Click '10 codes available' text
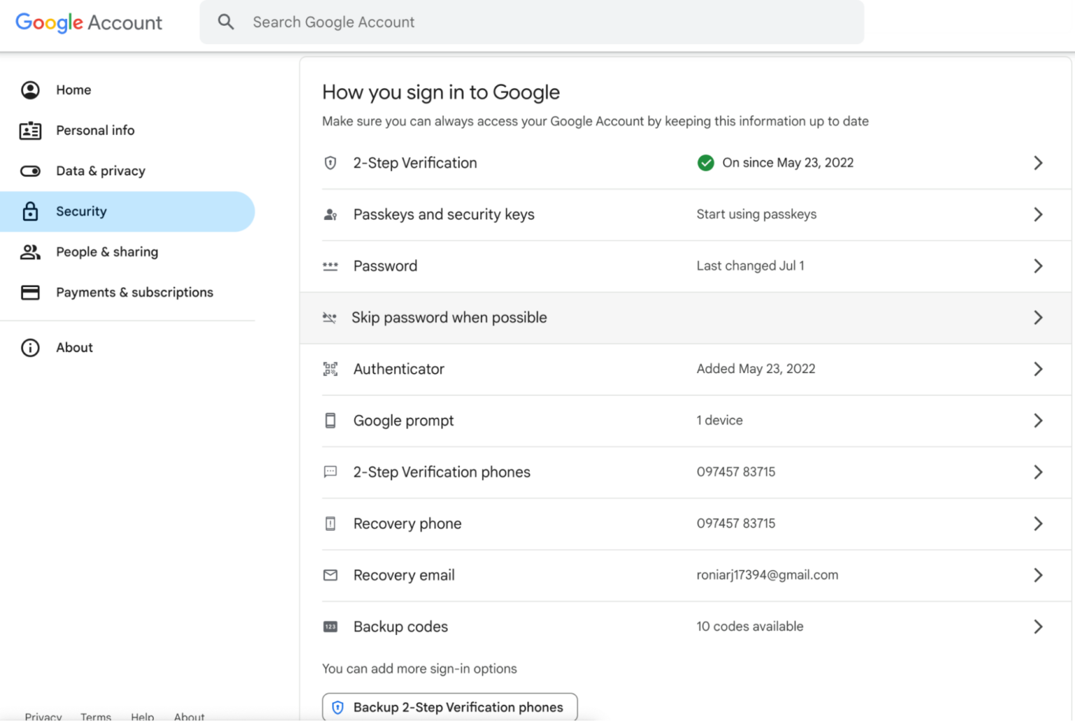The height and width of the screenshot is (721, 1075). click(x=750, y=626)
